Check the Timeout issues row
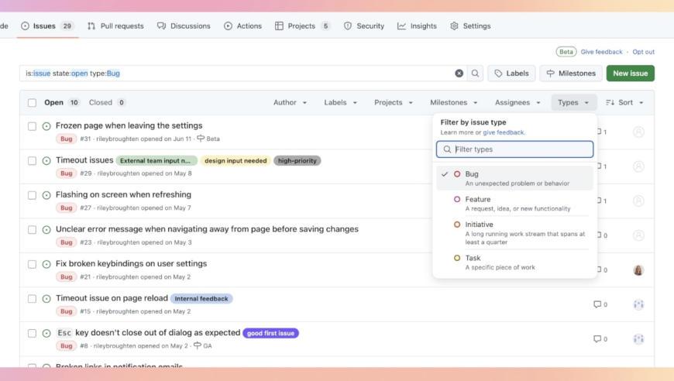 point(33,160)
